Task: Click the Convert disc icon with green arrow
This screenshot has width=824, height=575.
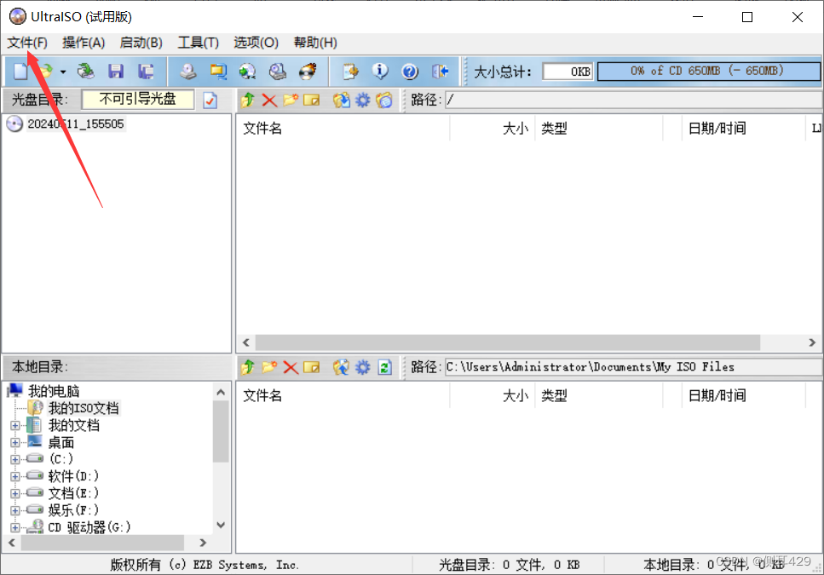Action: [x=247, y=71]
